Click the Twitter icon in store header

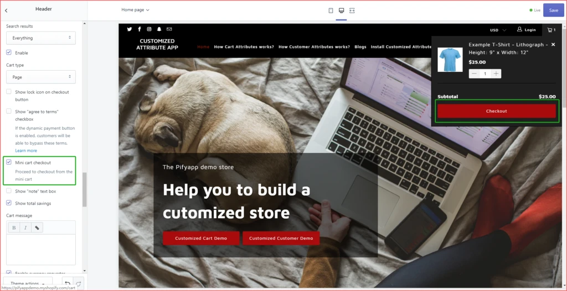pyautogui.click(x=130, y=29)
